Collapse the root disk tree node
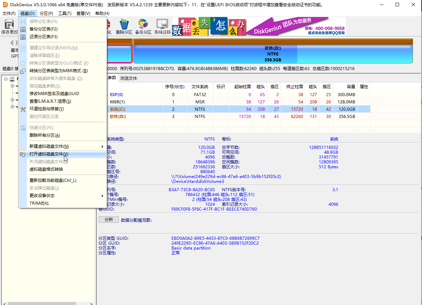This screenshot has height=305, width=422. (x=6, y=79)
